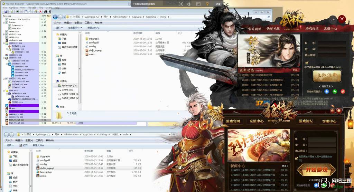Select the Upgrade folder in the wulin window
Viewport: 354px width, 192px height.
pyautogui.click(x=43, y=156)
